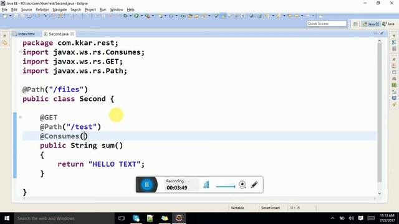This screenshot has width=399, height=224.
Task: Maximize the editor area
Action: tap(382, 33)
